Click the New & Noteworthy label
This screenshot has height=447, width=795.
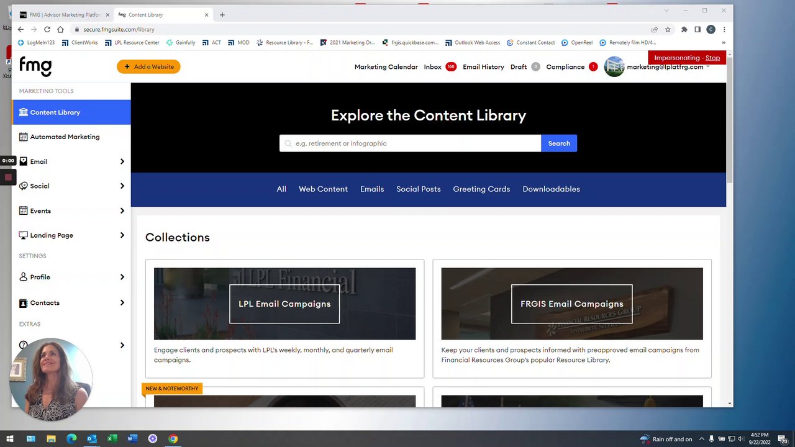pyautogui.click(x=172, y=389)
